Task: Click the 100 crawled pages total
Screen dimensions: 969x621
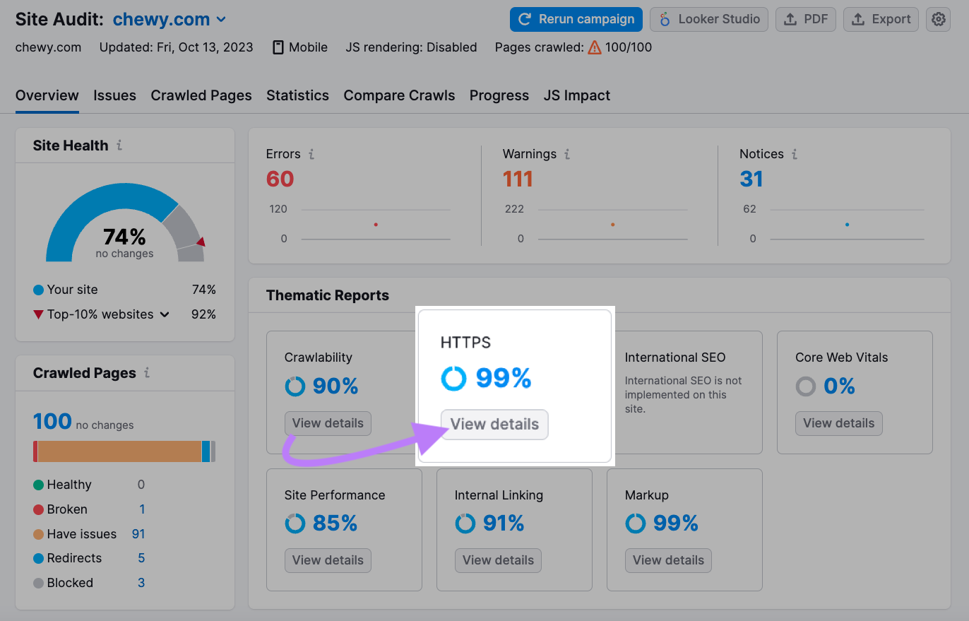Action: (x=52, y=422)
